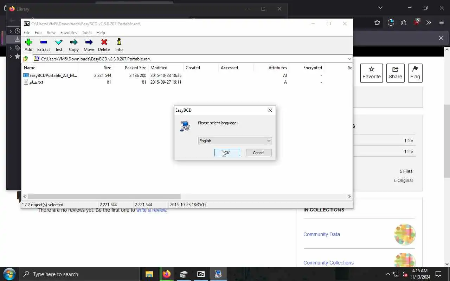Open network icon in system tray
450x281 pixels.
coord(396,274)
